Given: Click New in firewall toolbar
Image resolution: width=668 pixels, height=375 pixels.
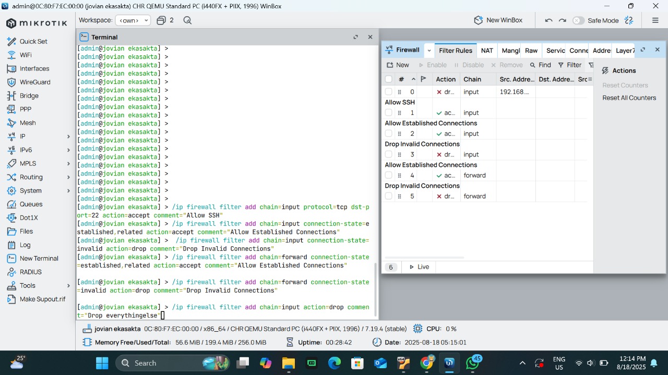Looking at the screenshot, I should click(398, 65).
